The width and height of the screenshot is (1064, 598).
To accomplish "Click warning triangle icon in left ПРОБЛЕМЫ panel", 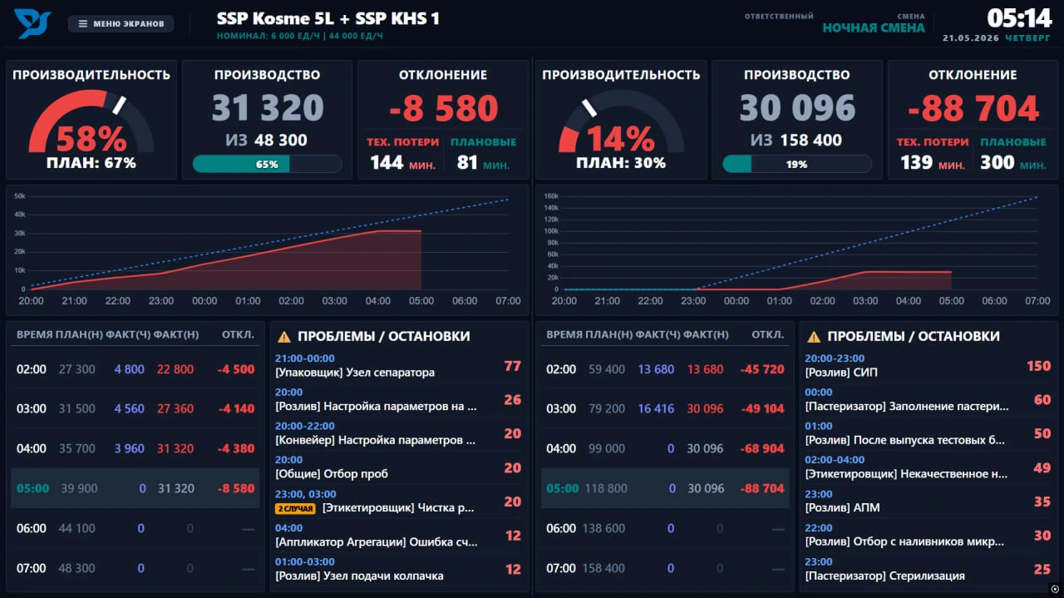I will coord(284,337).
